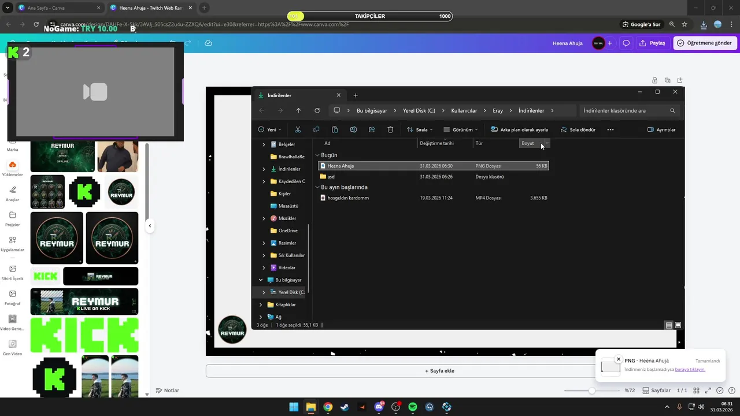The height and width of the screenshot is (416, 740).
Task: Click the Copy icon in Explorer toolbar
Action: click(316, 129)
